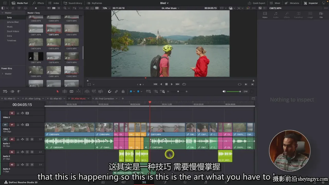Click the thumbnail size slider in media pool

[36, 8]
